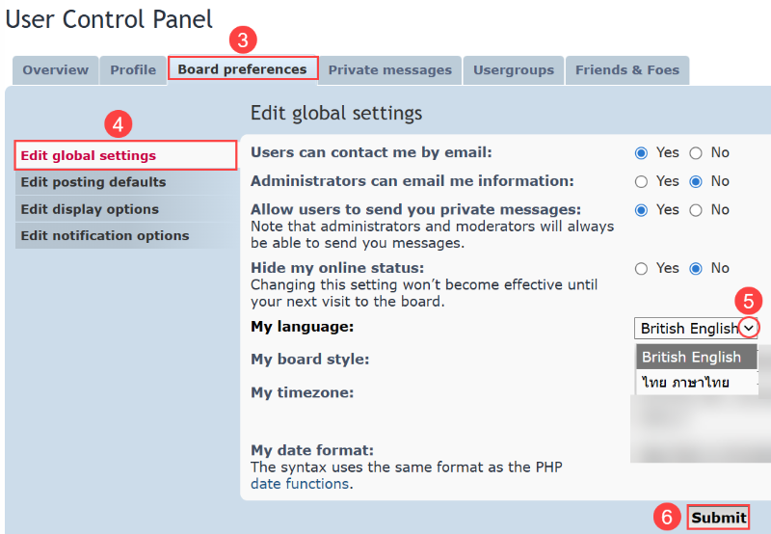Choose No for allowing private messages
Screen dimensions: 771x534
(x=695, y=210)
